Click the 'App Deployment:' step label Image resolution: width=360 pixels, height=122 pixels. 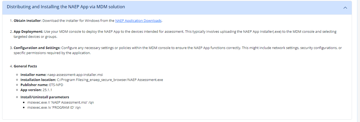tap(28, 31)
